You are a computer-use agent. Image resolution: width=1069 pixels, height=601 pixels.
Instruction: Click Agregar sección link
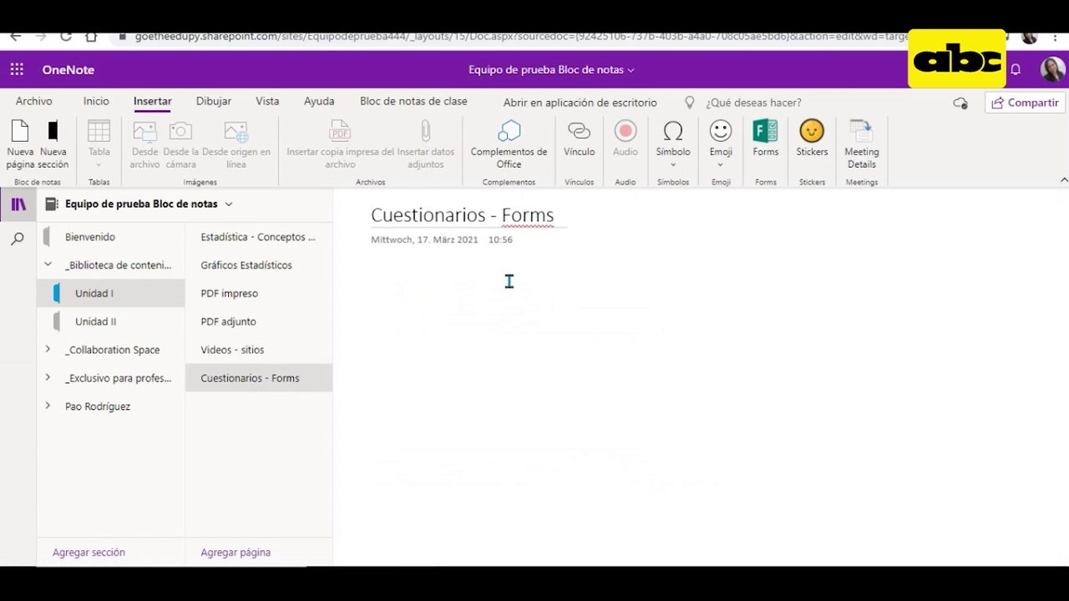89,552
